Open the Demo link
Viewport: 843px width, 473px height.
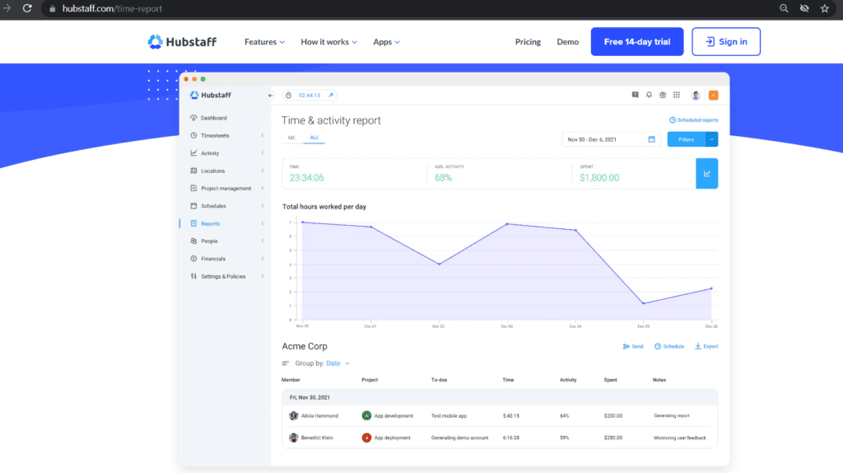click(x=568, y=41)
